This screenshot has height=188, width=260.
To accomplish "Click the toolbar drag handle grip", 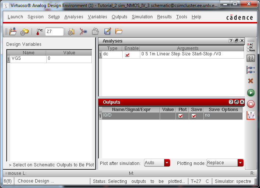I will tap(6, 32).
